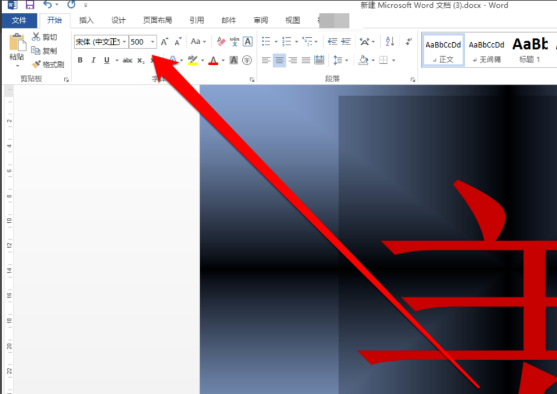Toggle Bold formatting

[x=81, y=60]
